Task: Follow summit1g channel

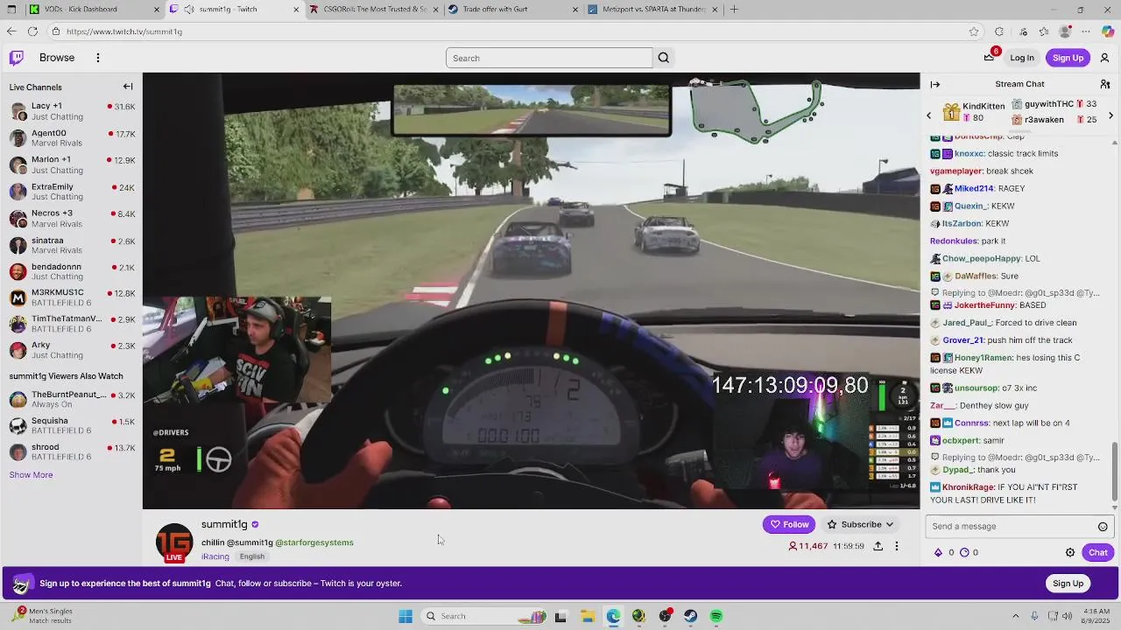Action: 789,524
